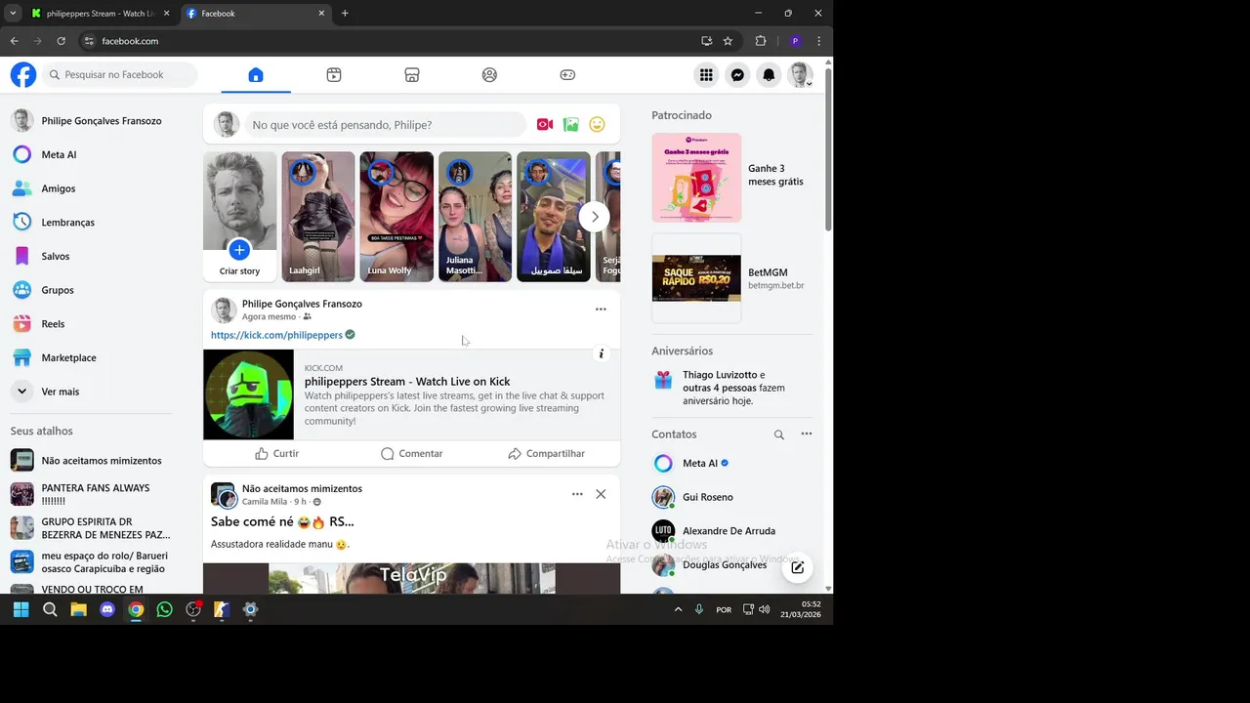Click the kick.com/philipeppers link
This screenshot has height=703, width=1250.
coord(276,335)
